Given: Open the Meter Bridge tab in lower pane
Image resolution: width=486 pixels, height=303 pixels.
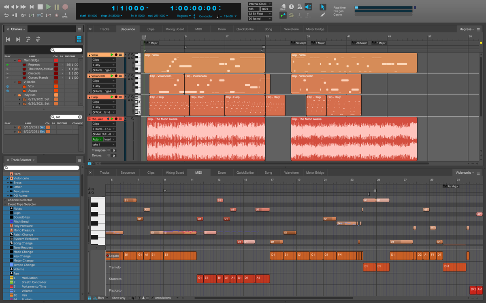Looking at the screenshot, I should pos(315,173).
